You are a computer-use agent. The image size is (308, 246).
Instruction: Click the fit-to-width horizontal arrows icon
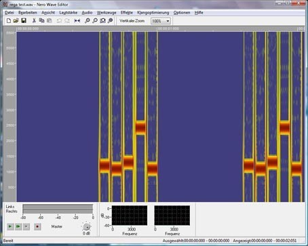(x=77, y=21)
